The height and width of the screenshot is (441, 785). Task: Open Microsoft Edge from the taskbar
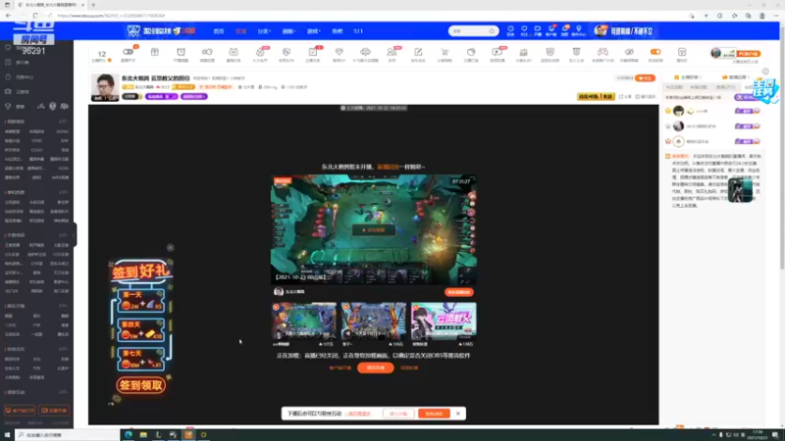coord(129,435)
